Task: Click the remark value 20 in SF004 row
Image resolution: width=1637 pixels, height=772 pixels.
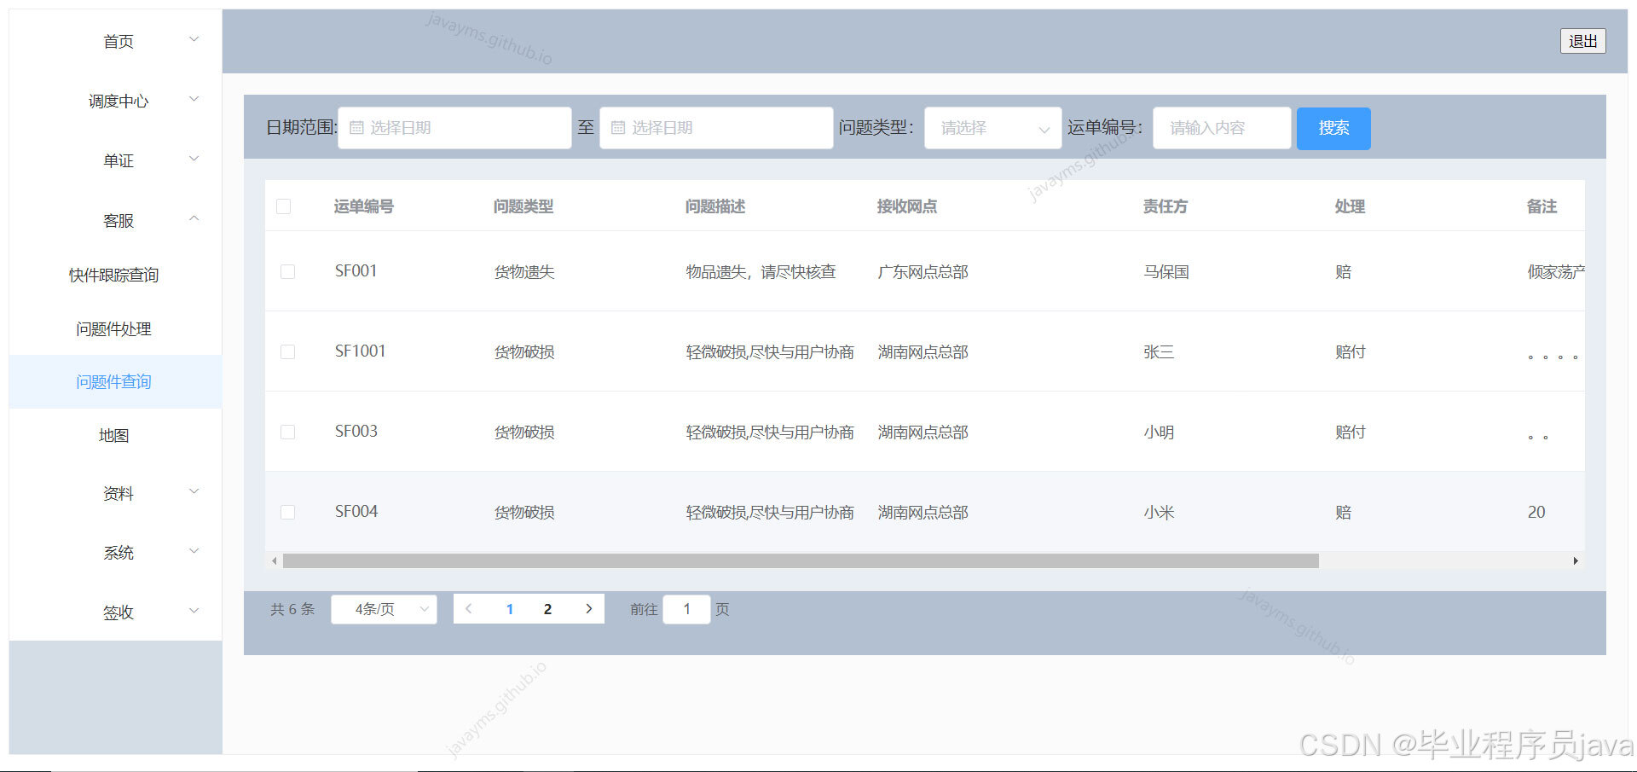Action: [x=1536, y=512]
